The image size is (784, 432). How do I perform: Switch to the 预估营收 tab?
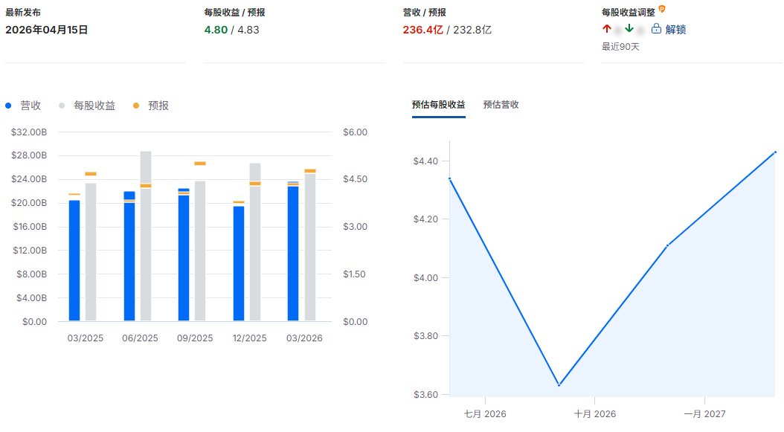point(501,105)
